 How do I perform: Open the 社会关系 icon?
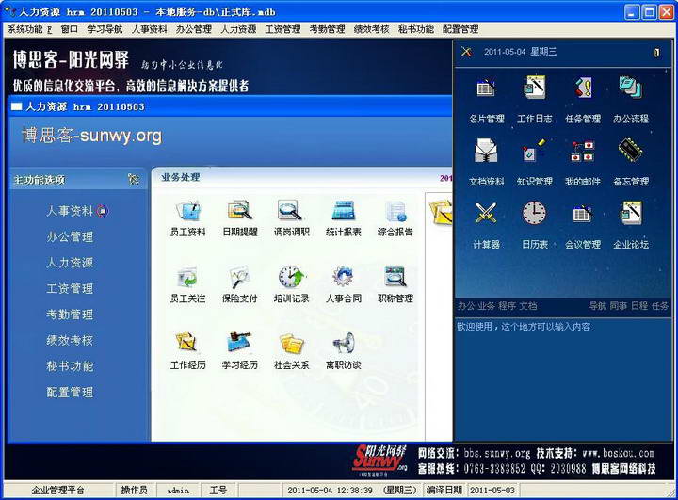[x=291, y=344]
